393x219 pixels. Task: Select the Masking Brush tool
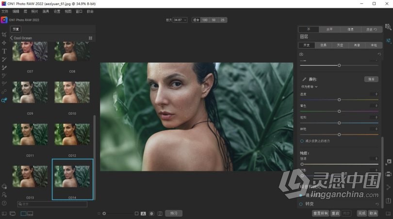(x=4, y=67)
